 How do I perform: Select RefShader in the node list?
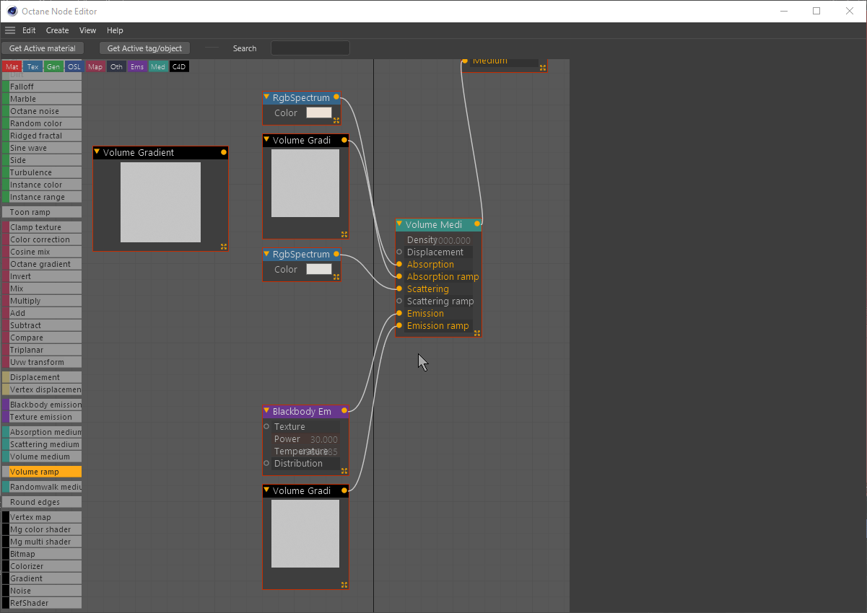click(x=42, y=603)
